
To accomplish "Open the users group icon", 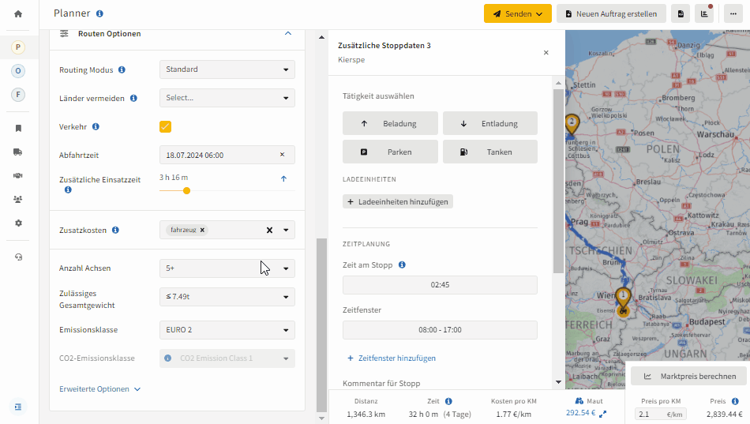I will [x=18, y=199].
